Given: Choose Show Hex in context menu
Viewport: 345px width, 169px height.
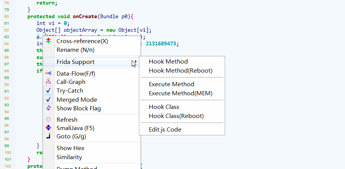Looking at the screenshot, I should (70, 148).
